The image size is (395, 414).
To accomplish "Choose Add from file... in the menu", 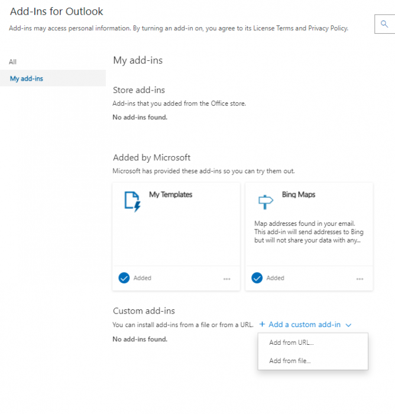I will coord(290,361).
